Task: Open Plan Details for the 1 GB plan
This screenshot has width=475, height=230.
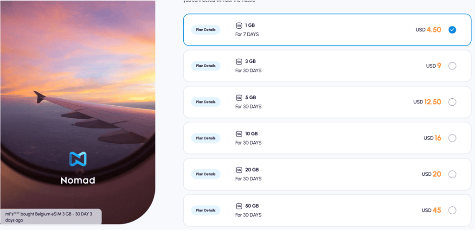Action: (x=205, y=30)
